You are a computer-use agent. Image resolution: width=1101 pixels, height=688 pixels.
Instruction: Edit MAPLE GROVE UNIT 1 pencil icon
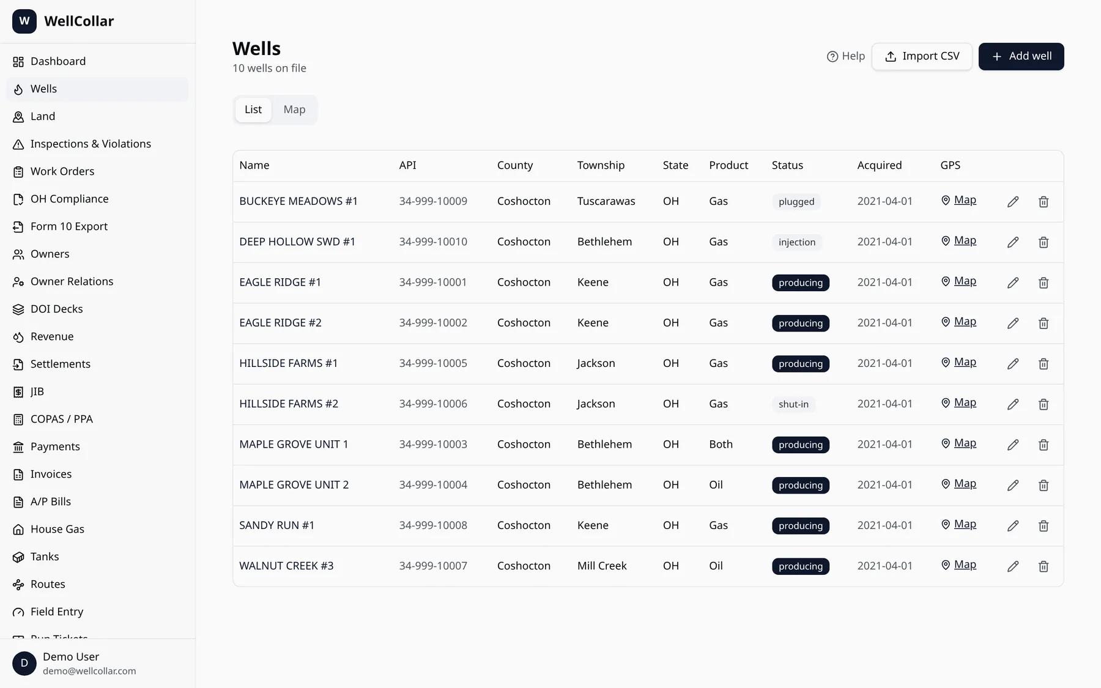(1013, 445)
